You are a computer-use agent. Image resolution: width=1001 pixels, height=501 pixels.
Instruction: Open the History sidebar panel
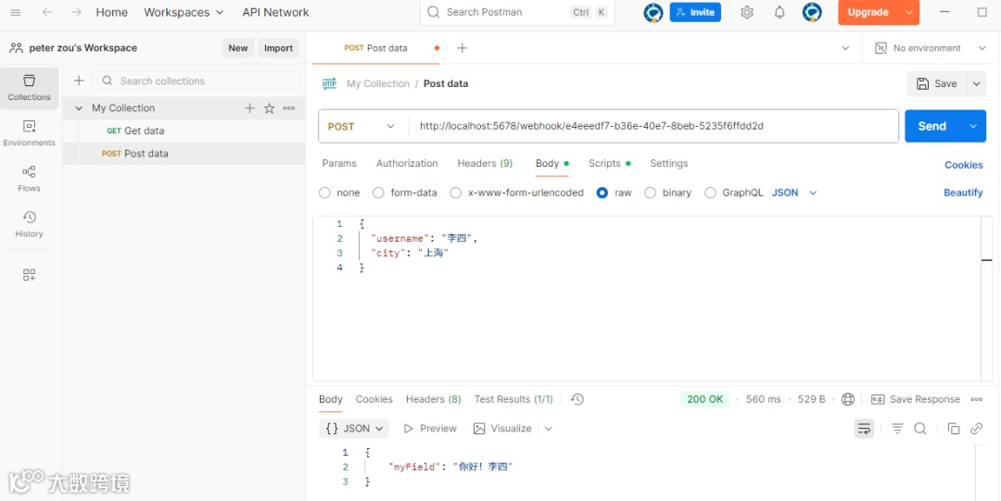[x=30, y=225]
